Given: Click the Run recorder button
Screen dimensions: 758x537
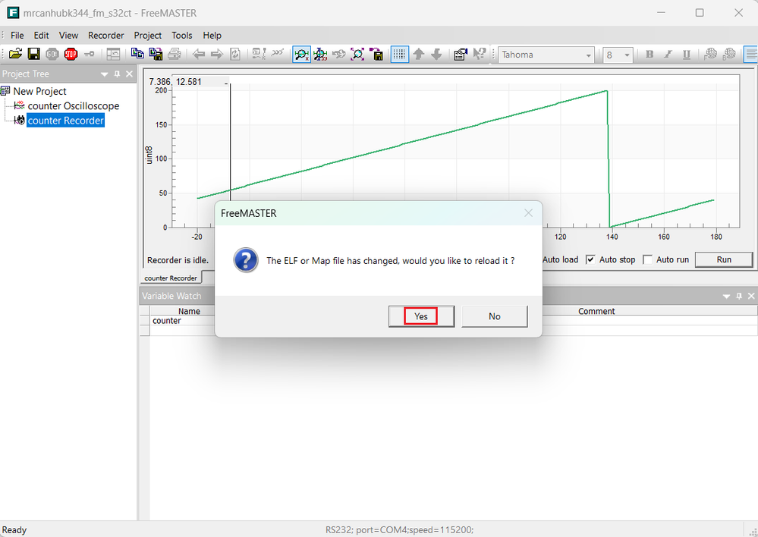Looking at the screenshot, I should (724, 259).
